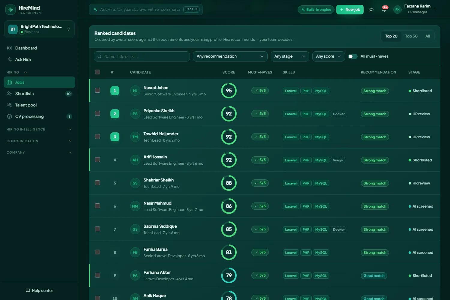Check the box for Arif Hossain

pos(97,160)
